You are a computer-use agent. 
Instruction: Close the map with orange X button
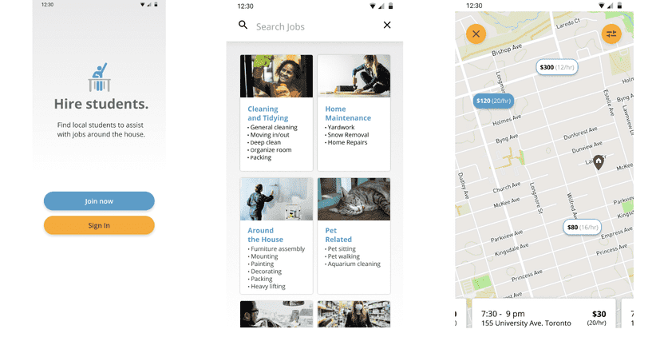point(476,34)
